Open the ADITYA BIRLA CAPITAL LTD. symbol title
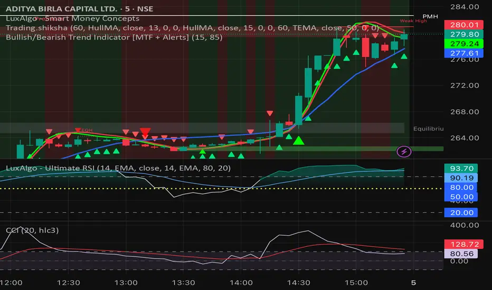Screen dimensions: 492x290 [x=79, y=9]
